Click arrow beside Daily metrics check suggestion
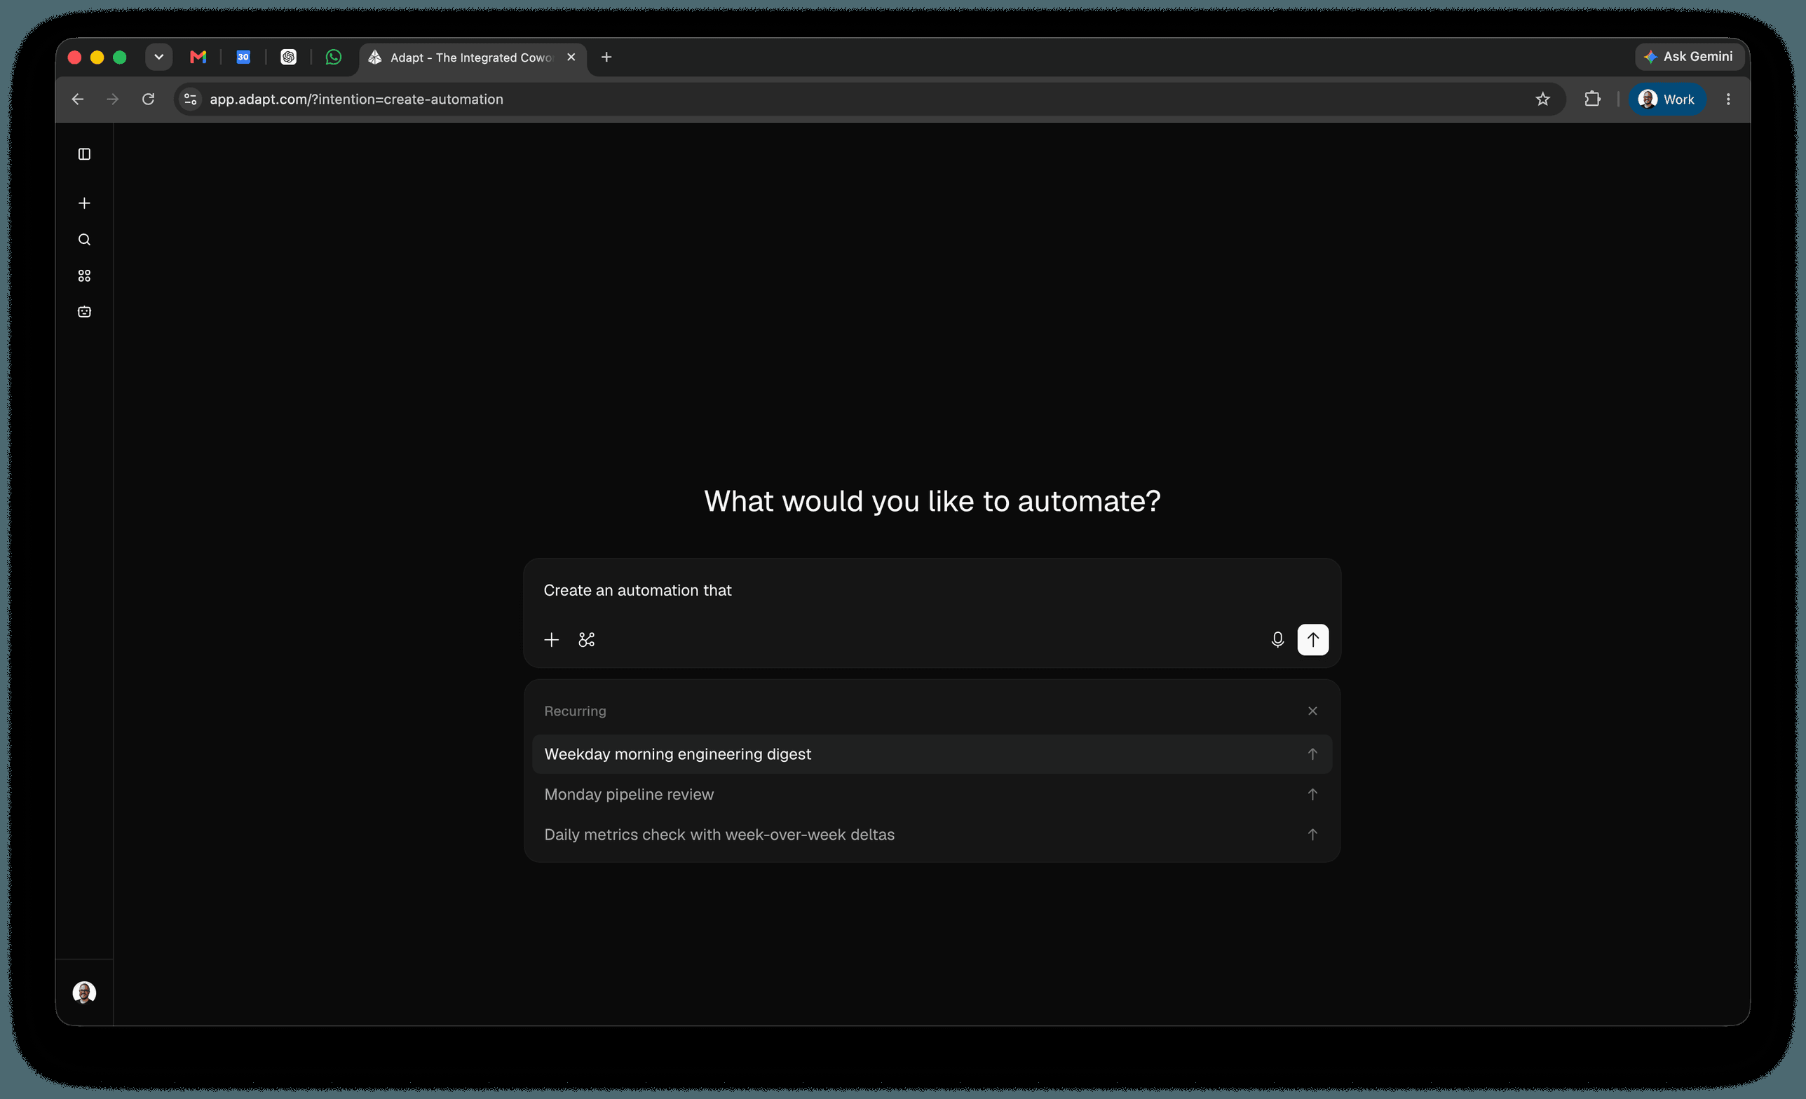This screenshot has width=1806, height=1099. click(x=1312, y=835)
